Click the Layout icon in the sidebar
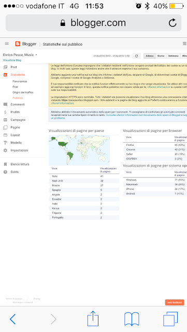This screenshot has width=187, height=332. tap(5, 135)
